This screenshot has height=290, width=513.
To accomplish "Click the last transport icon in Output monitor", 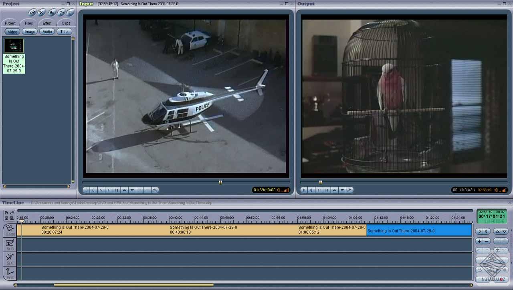I will tap(349, 190).
